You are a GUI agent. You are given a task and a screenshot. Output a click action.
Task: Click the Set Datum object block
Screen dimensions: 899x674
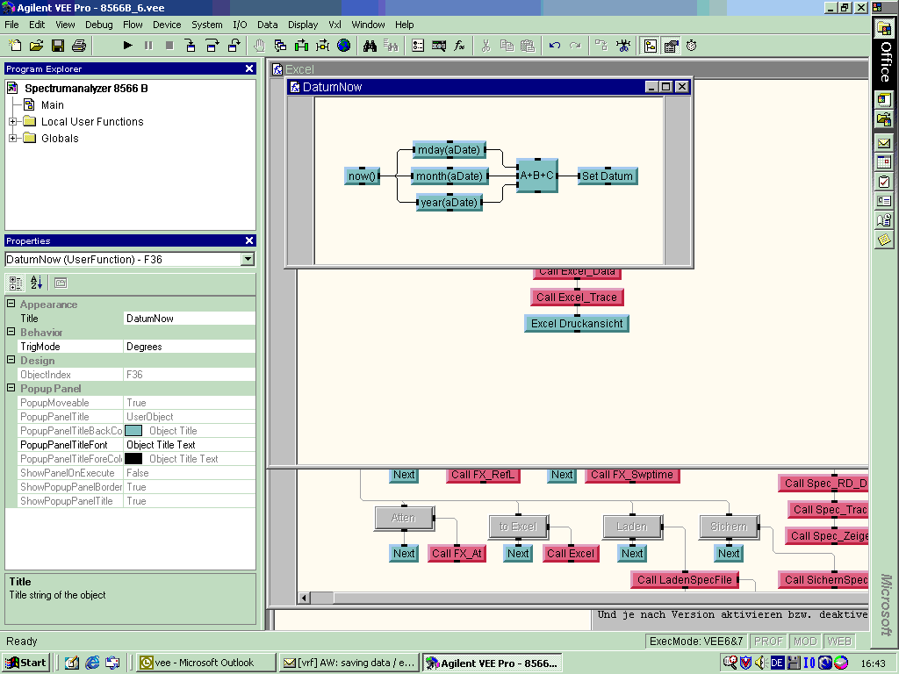point(607,176)
